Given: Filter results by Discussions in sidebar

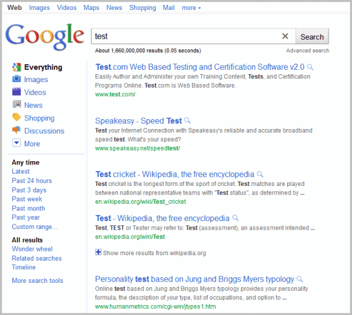Looking at the screenshot, I should [44, 131].
